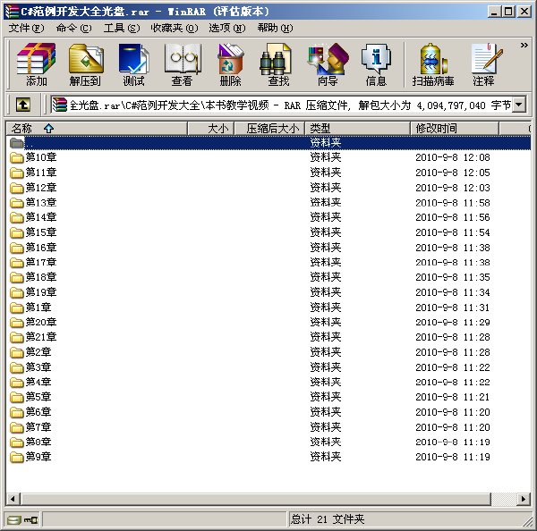Sort by 类型 column header

point(357,129)
